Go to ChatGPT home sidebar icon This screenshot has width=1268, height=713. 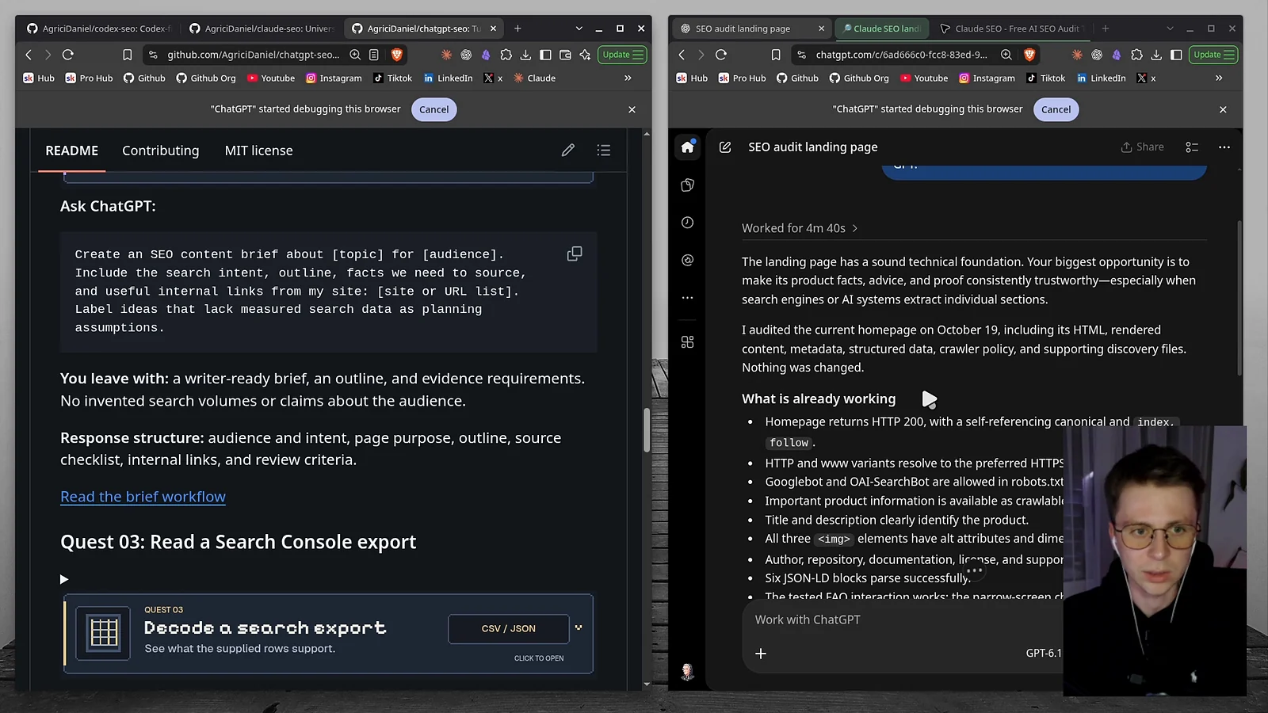click(x=687, y=147)
